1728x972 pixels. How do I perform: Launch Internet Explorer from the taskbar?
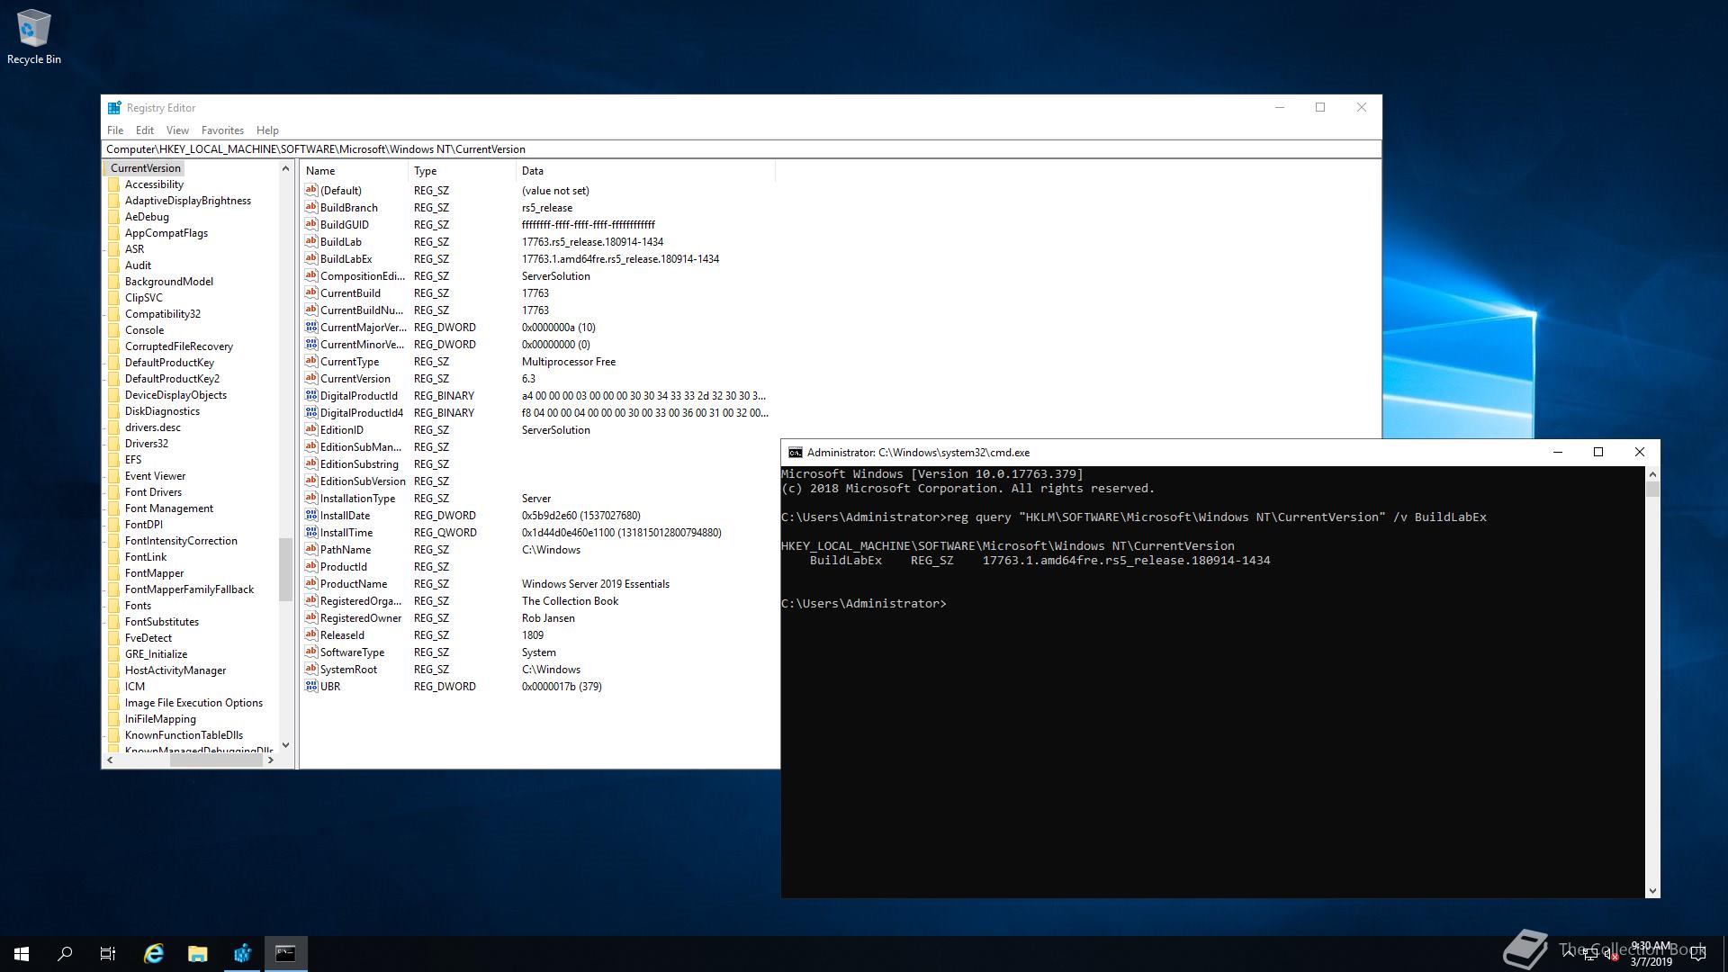click(154, 954)
